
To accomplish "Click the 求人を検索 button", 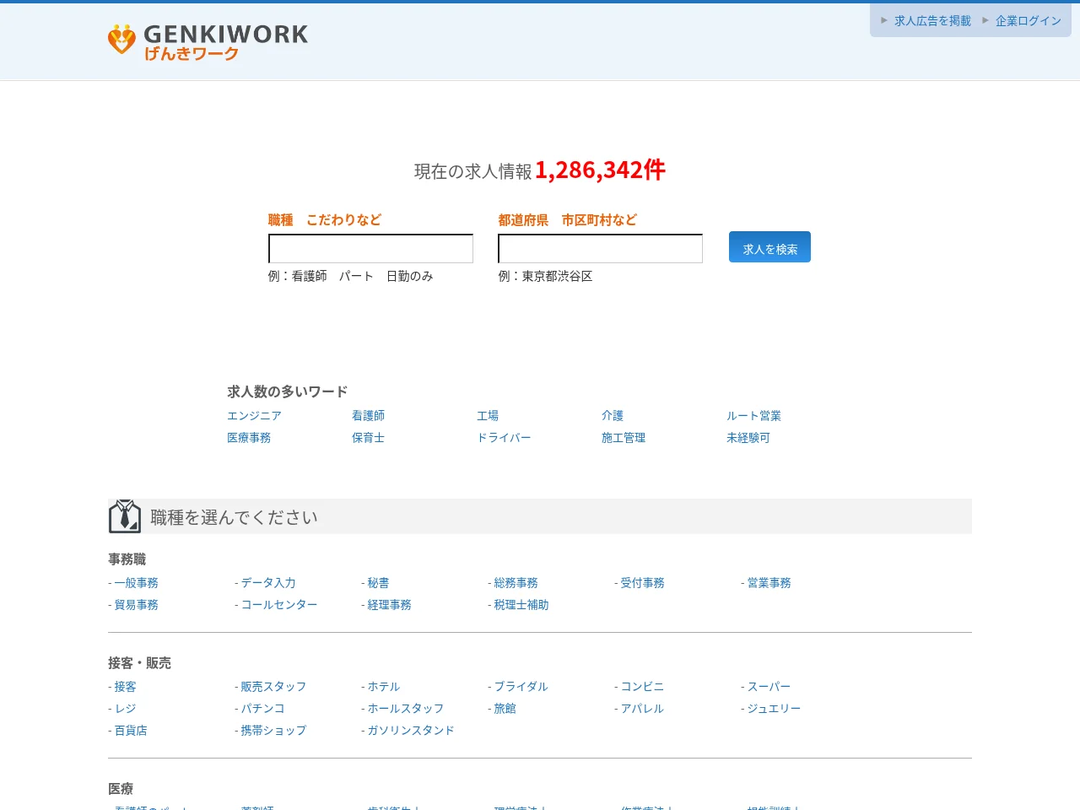I will [x=769, y=247].
